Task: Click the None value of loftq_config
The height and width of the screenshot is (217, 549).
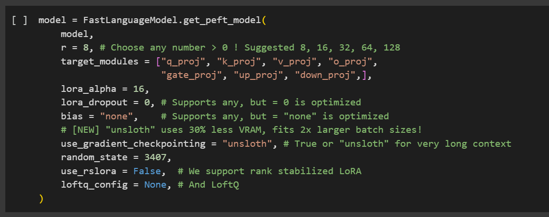Action: pyautogui.click(x=155, y=185)
